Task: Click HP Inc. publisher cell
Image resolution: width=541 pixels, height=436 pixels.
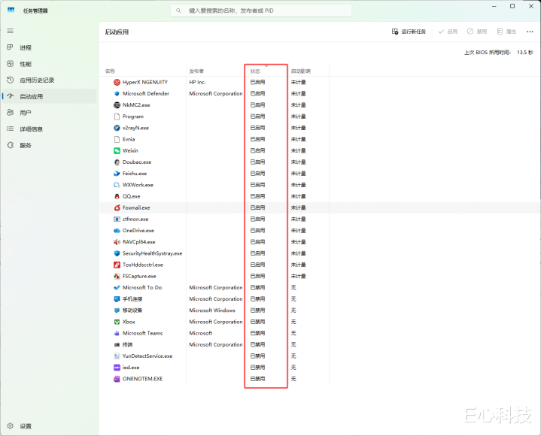Action: click(x=197, y=83)
